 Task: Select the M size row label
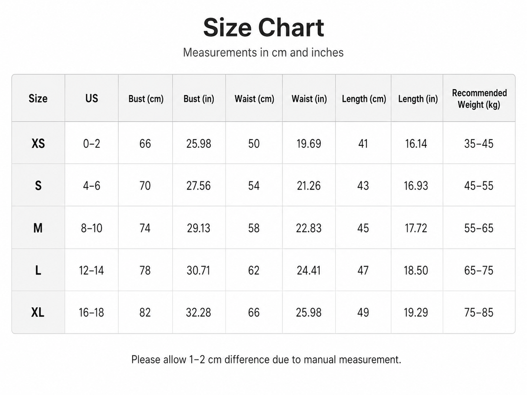(x=38, y=228)
